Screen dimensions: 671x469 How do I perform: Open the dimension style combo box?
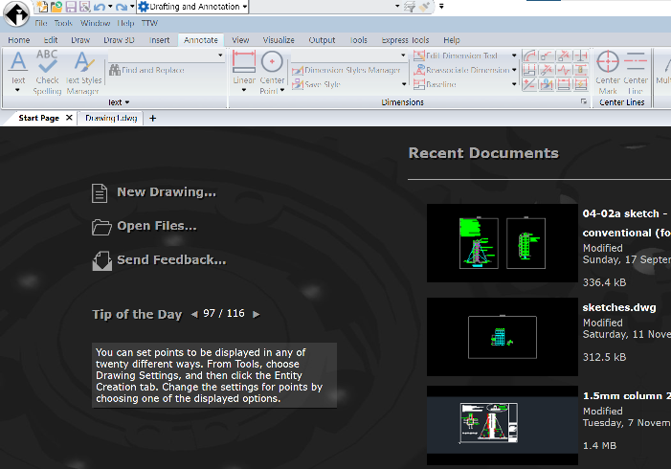pos(348,56)
